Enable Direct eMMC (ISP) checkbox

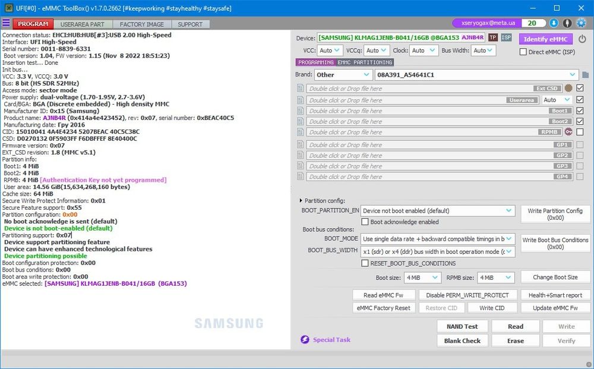523,52
